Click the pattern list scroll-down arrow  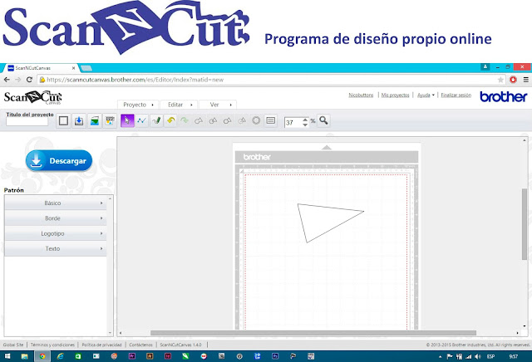tap(110, 333)
